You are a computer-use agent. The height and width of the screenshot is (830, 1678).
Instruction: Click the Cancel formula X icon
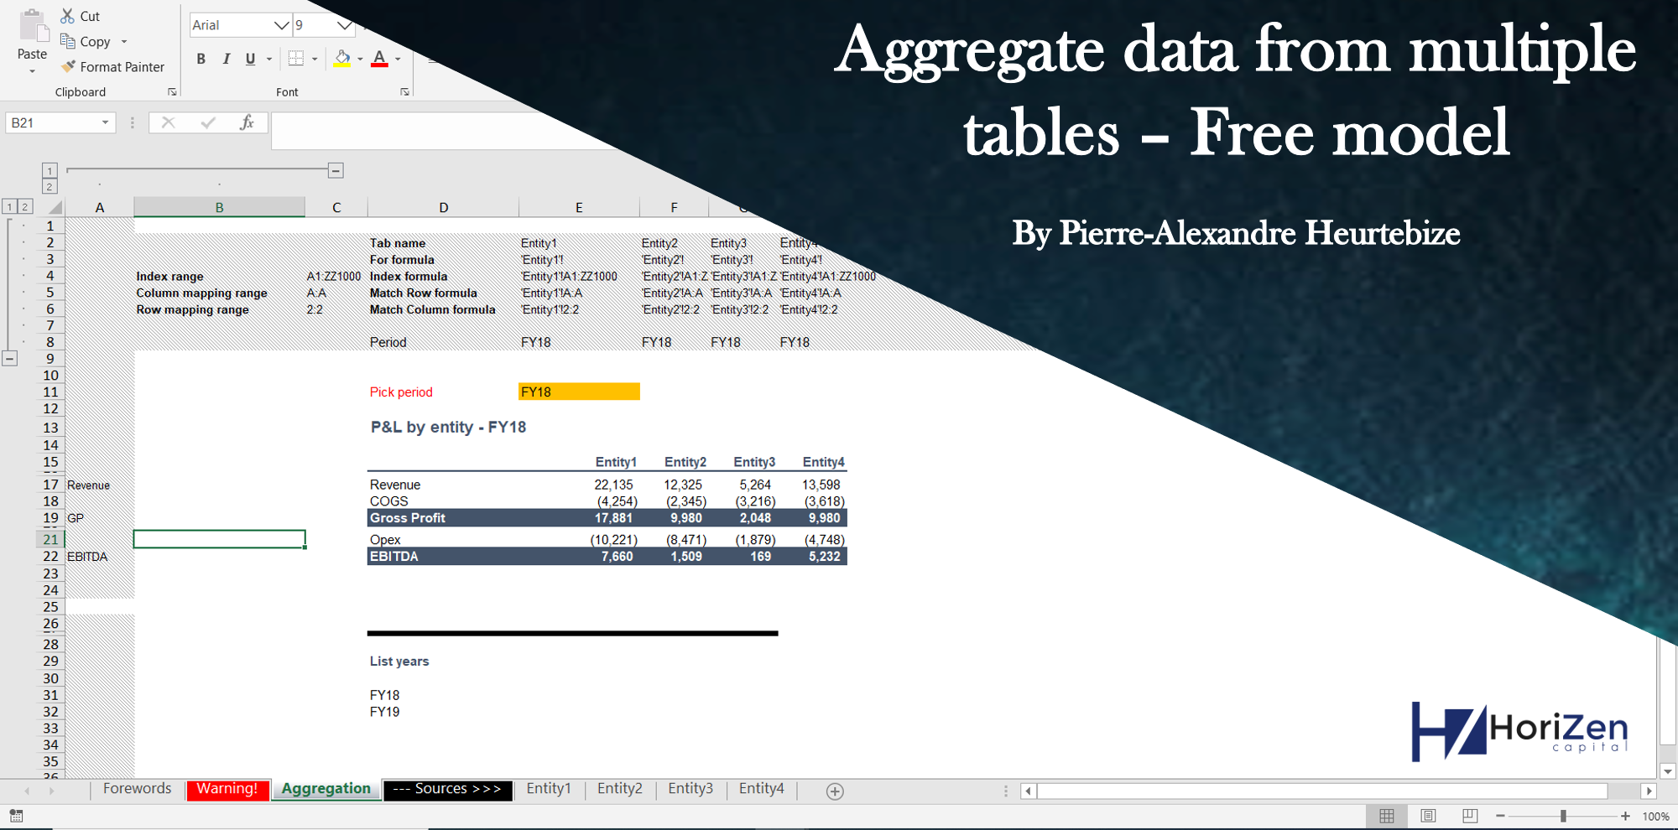[x=168, y=122]
